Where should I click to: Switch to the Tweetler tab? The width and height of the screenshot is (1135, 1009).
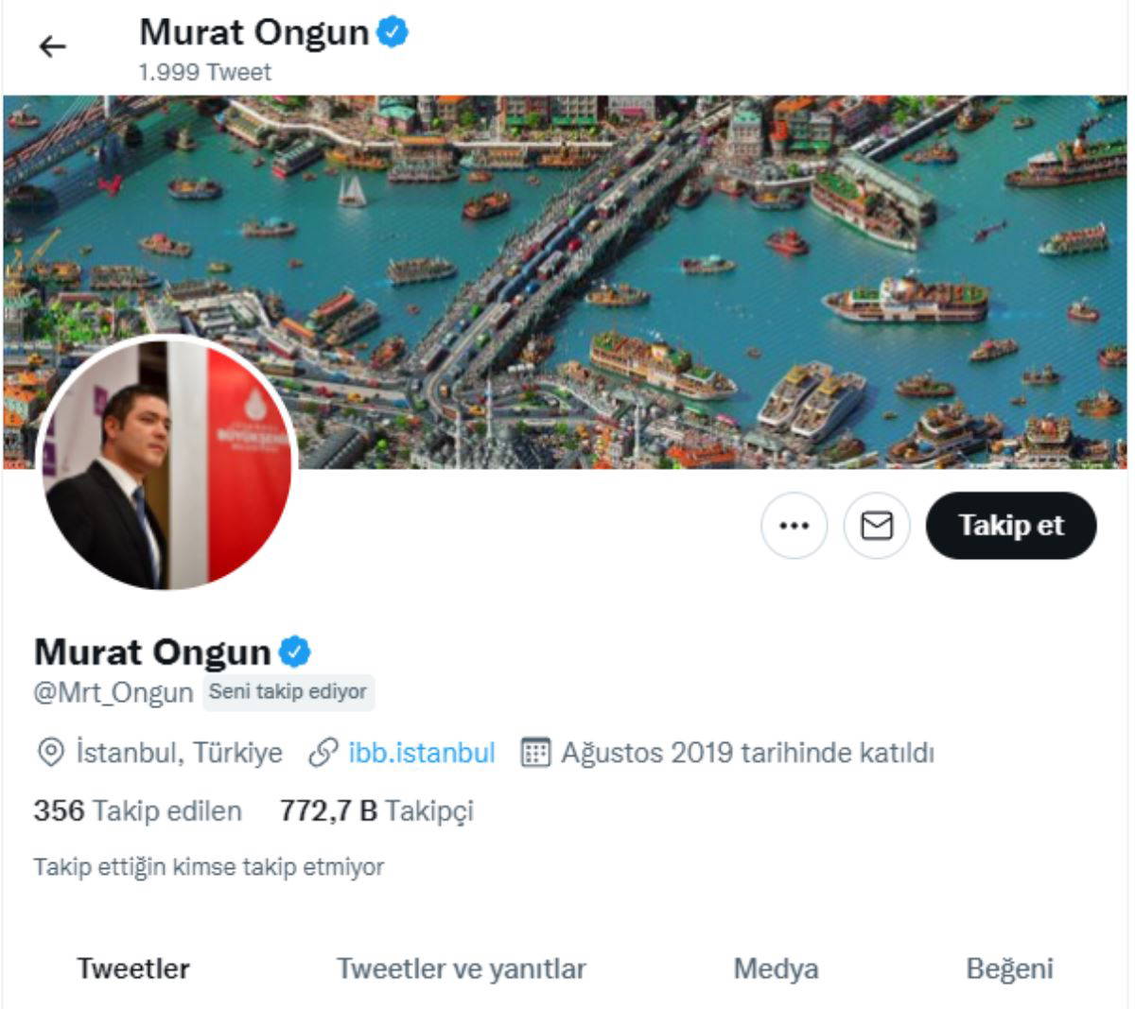(133, 968)
